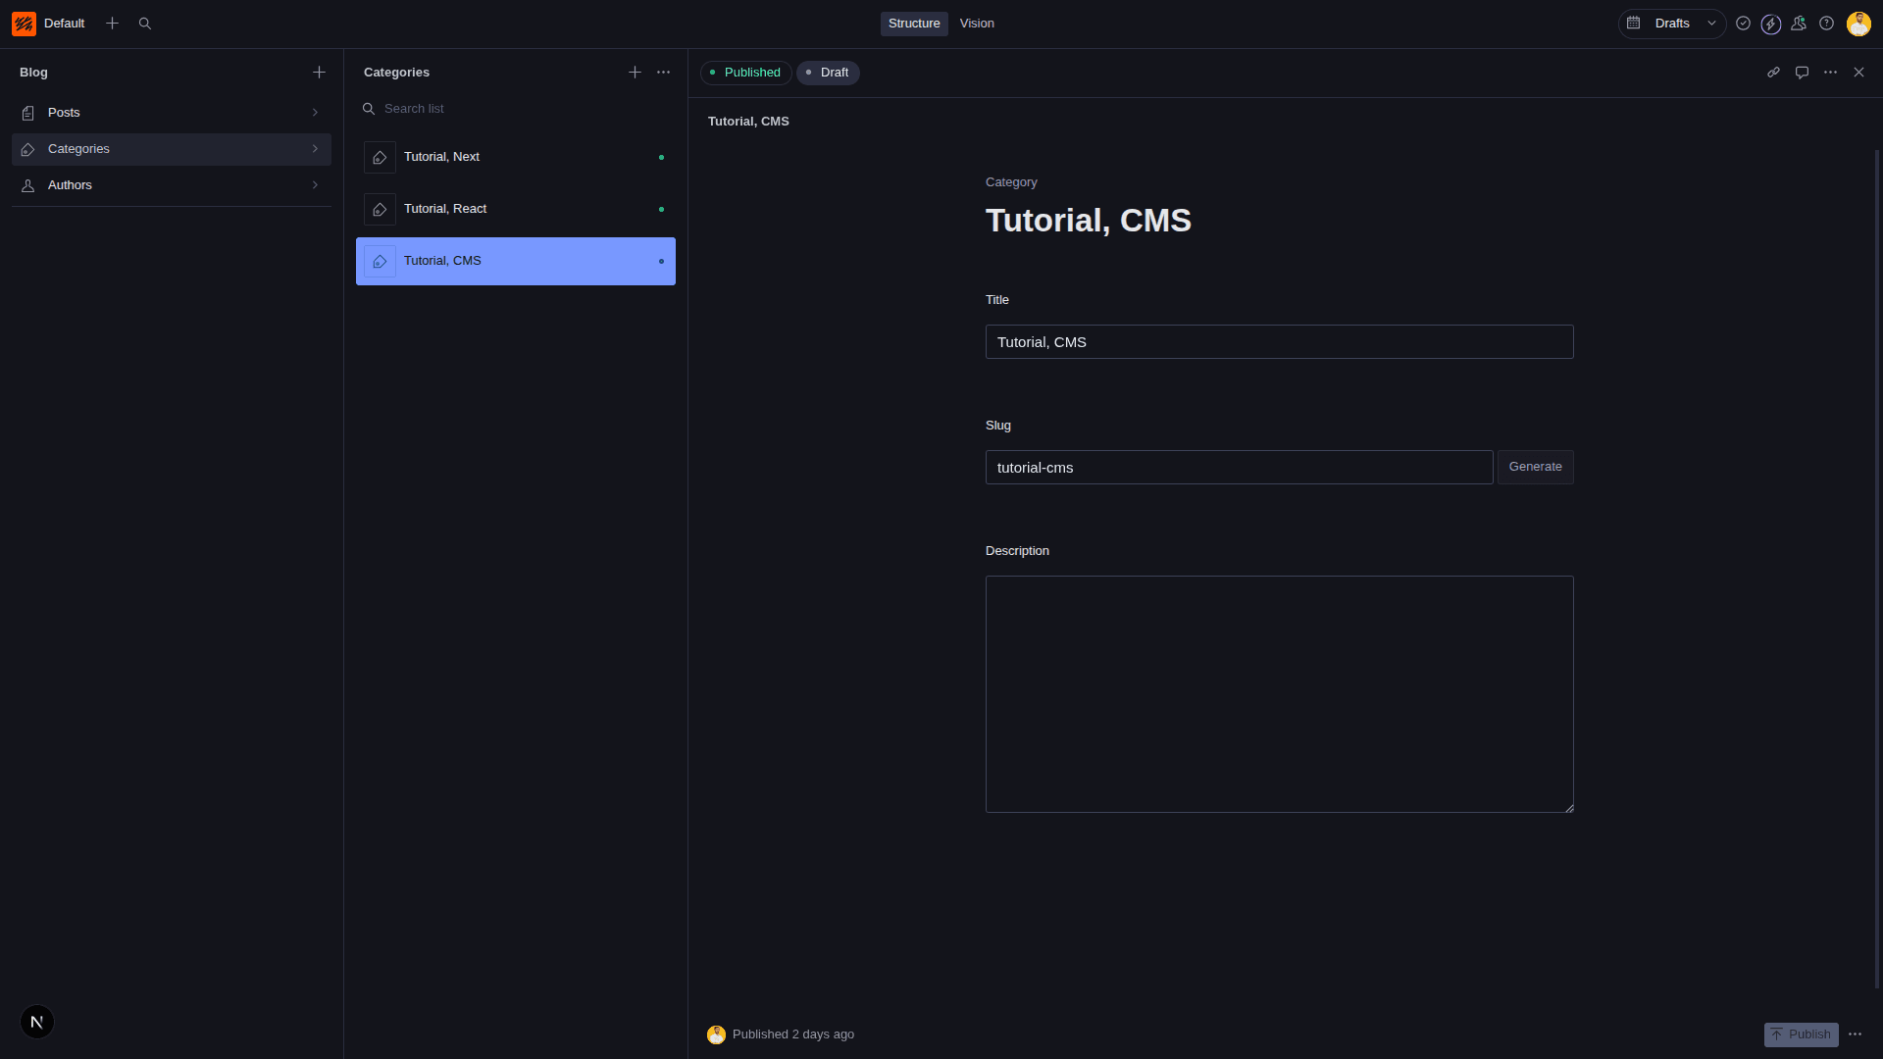Select the Structure tab

[x=913, y=24]
